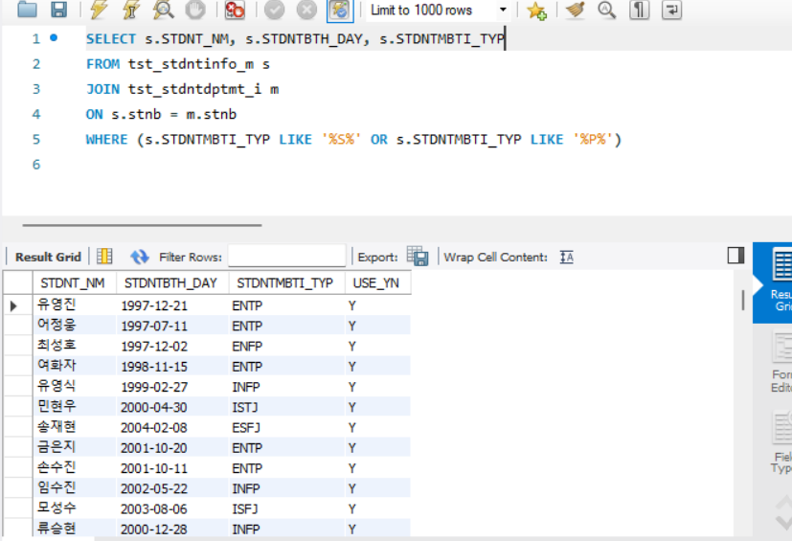792x541 pixels.
Task: Place cursor on WHERE clause line 5
Action: (353, 140)
